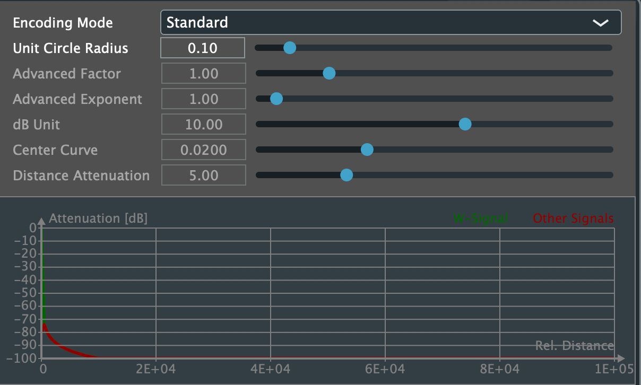Select the Advanced Exponent slider handle
This screenshot has height=385, width=641.
276,99
